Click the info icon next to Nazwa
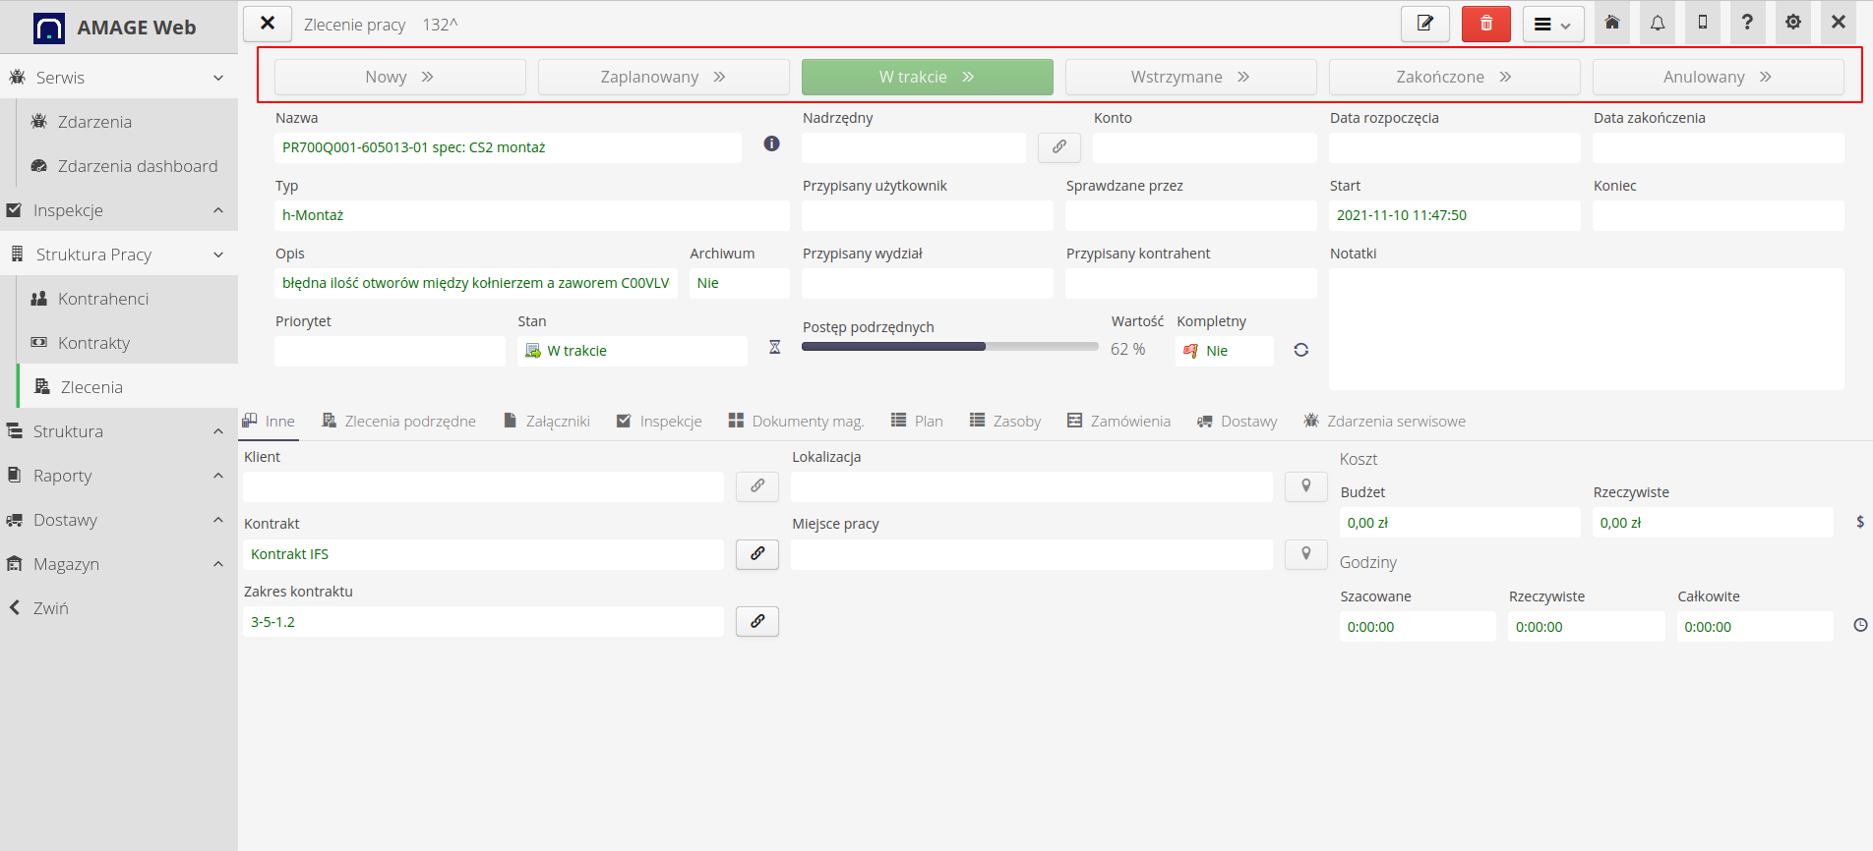 (772, 144)
